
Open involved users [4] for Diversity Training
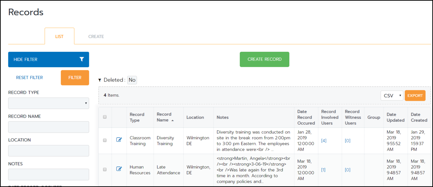point(324,141)
